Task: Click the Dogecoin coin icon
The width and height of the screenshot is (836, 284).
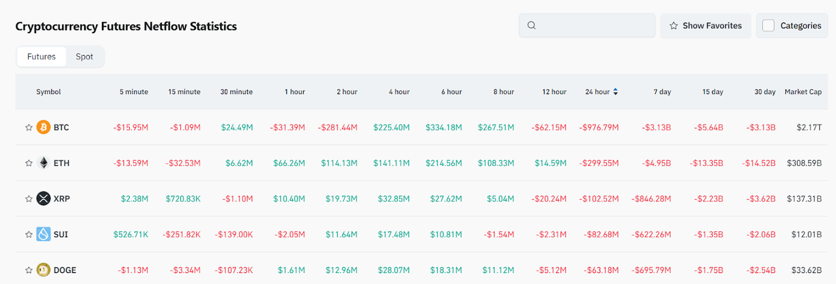Action: coord(44,270)
